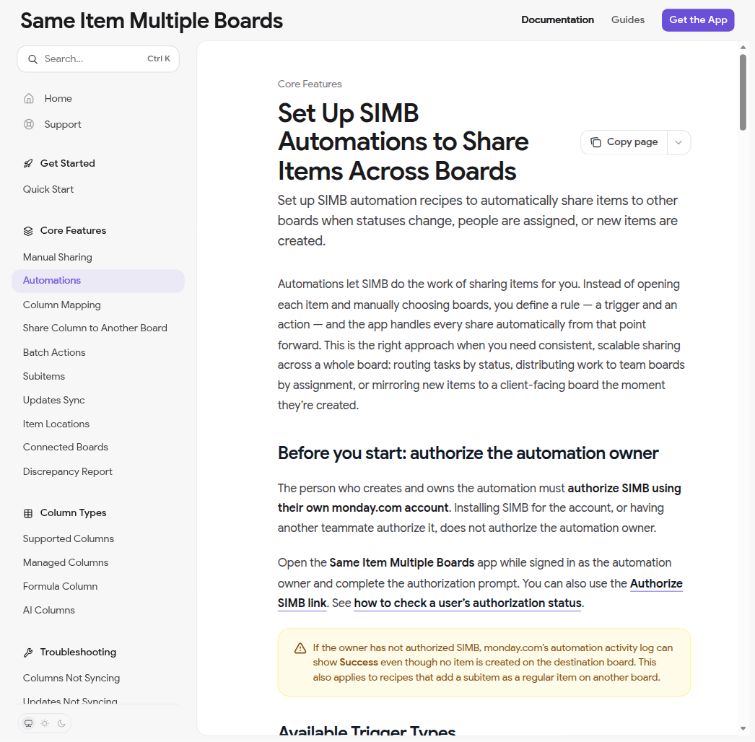
Task: Click the copy icon in Copy page
Action: point(595,142)
